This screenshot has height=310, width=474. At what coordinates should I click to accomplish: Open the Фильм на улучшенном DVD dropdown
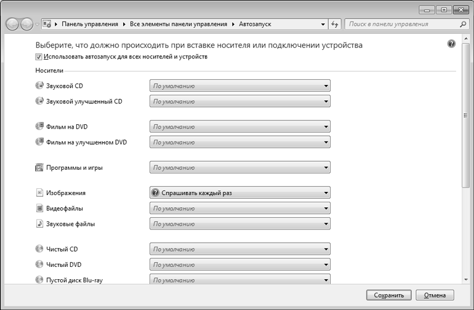point(239,142)
